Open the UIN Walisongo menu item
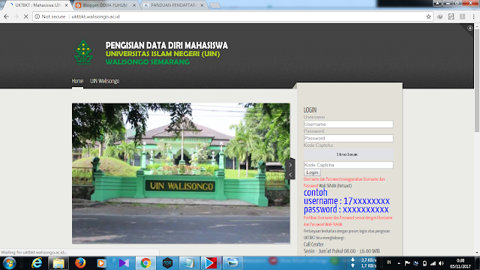 [x=105, y=81]
